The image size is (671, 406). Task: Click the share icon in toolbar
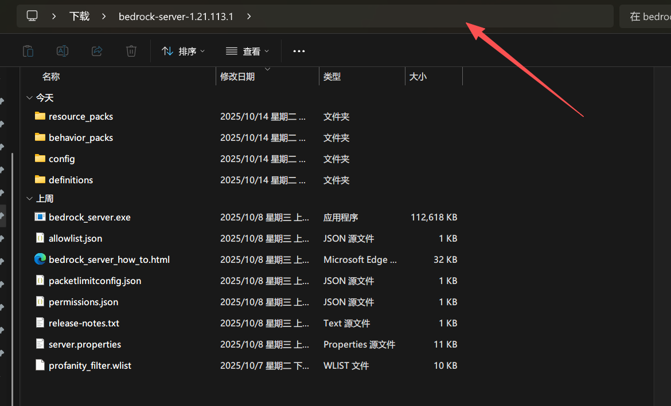coord(97,51)
